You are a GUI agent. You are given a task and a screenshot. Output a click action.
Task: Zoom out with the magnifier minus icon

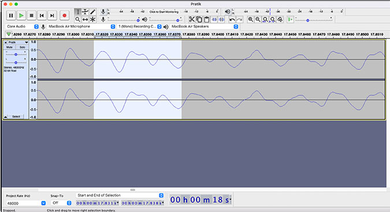tap(258, 20)
